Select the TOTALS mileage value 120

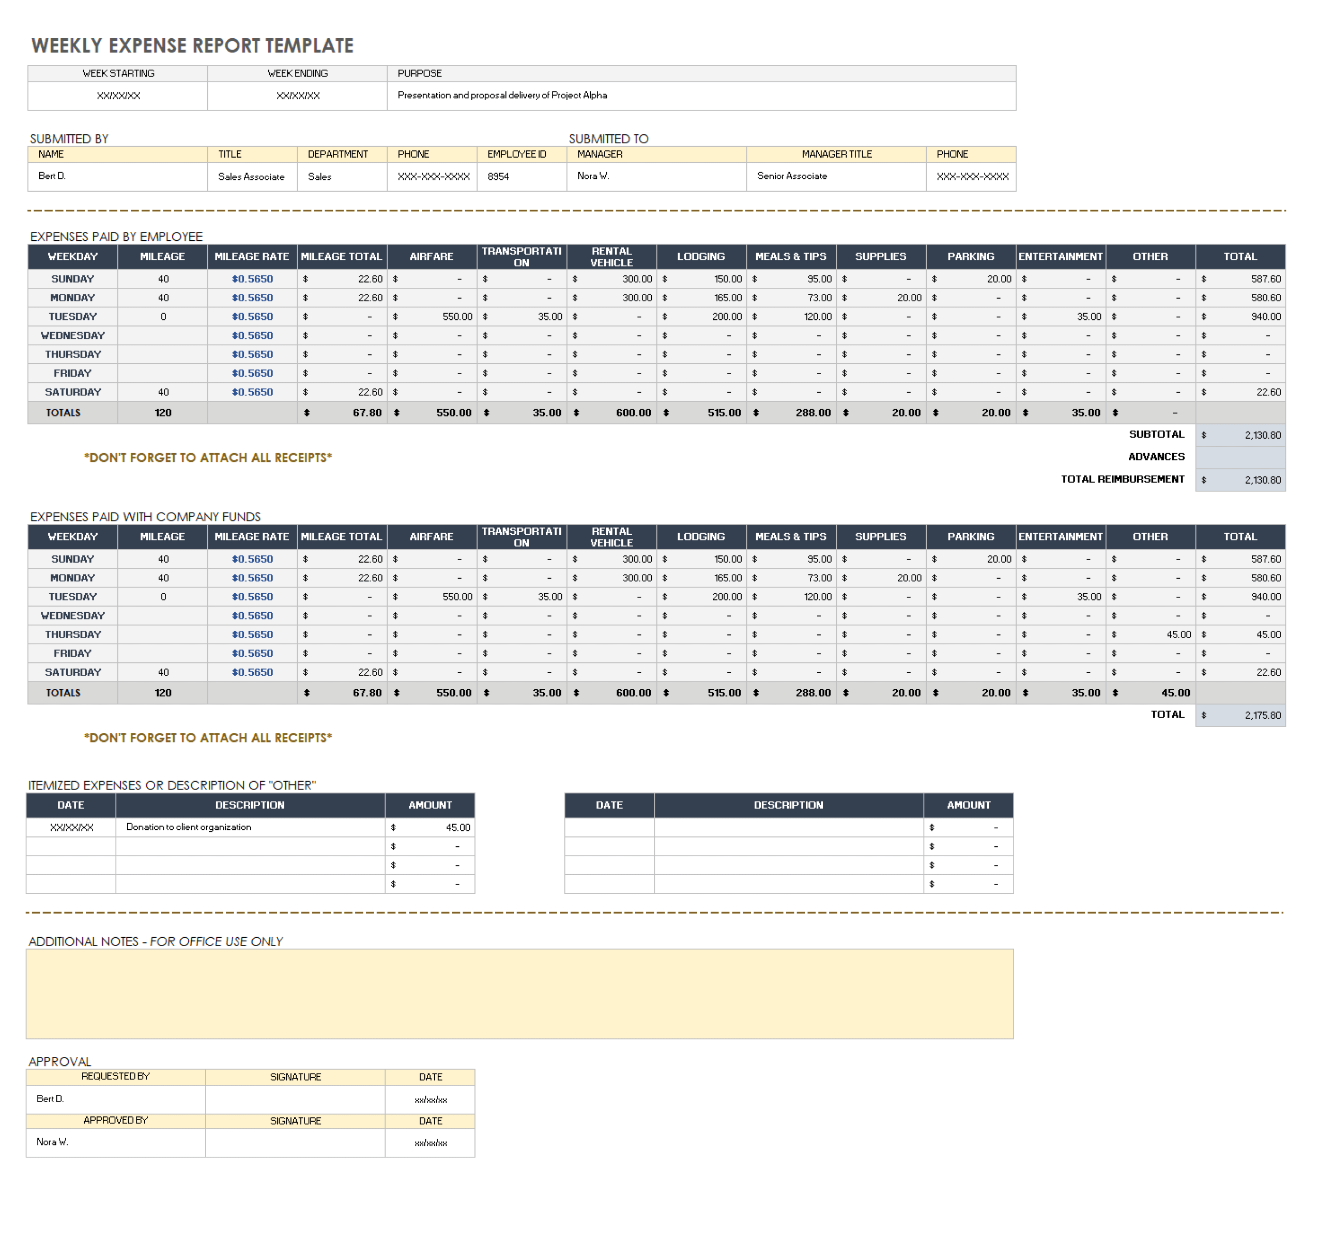pos(162,412)
